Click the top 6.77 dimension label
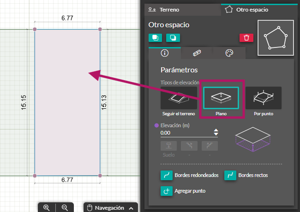Image resolution: width=300 pixels, height=212 pixels. click(67, 18)
